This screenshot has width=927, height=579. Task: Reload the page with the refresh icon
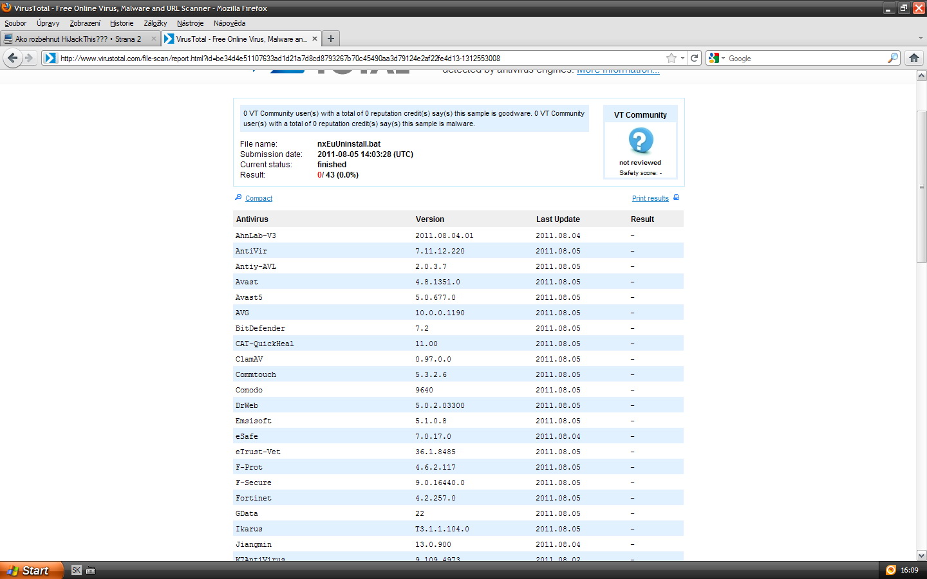tap(695, 58)
